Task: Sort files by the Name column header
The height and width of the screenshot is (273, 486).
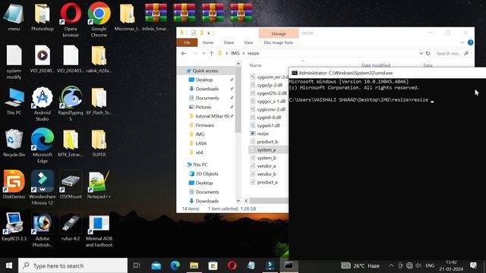Action: (x=255, y=65)
